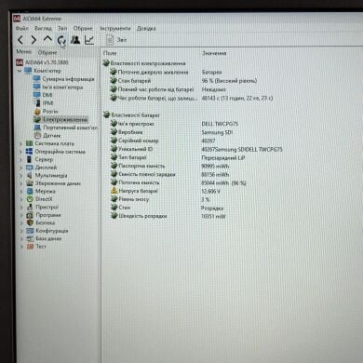This screenshot has height=363, width=363.
Task: Expand the Системна плата branch arrow
Action: click(x=20, y=143)
